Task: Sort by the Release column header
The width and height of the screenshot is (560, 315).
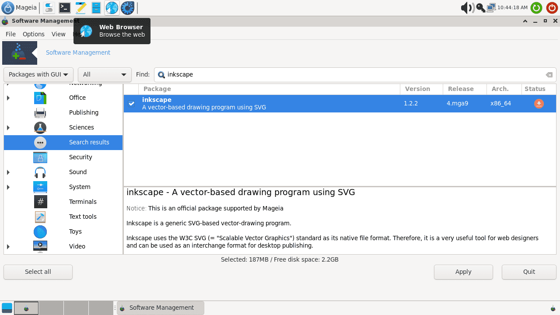Action: pyautogui.click(x=465, y=89)
